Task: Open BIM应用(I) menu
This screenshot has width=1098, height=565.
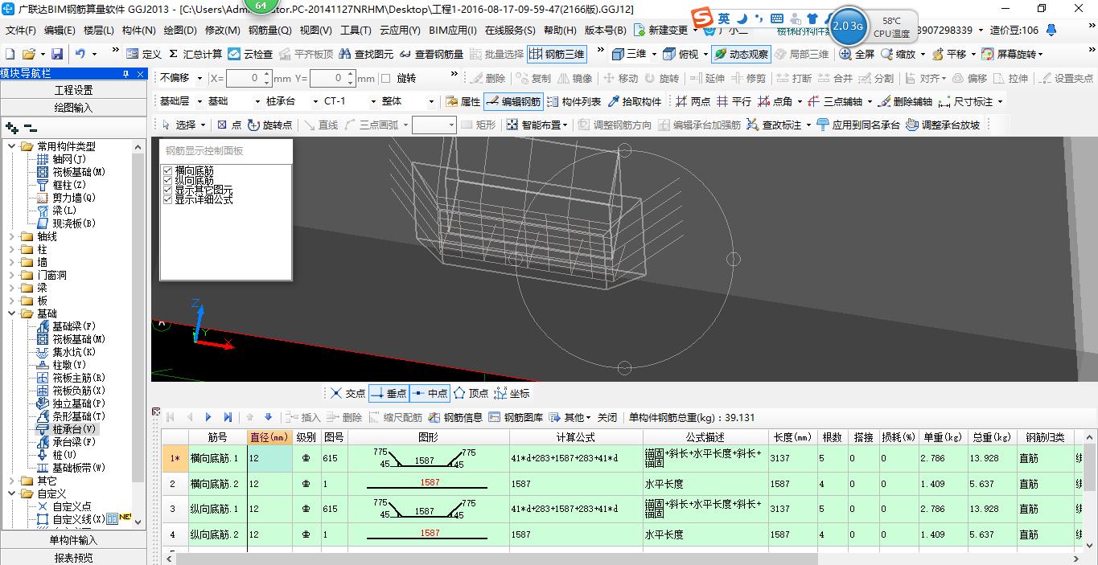Action: click(x=453, y=31)
